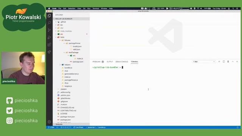Open the Extensions view
The width and height of the screenshot is (242, 136).
49,45
